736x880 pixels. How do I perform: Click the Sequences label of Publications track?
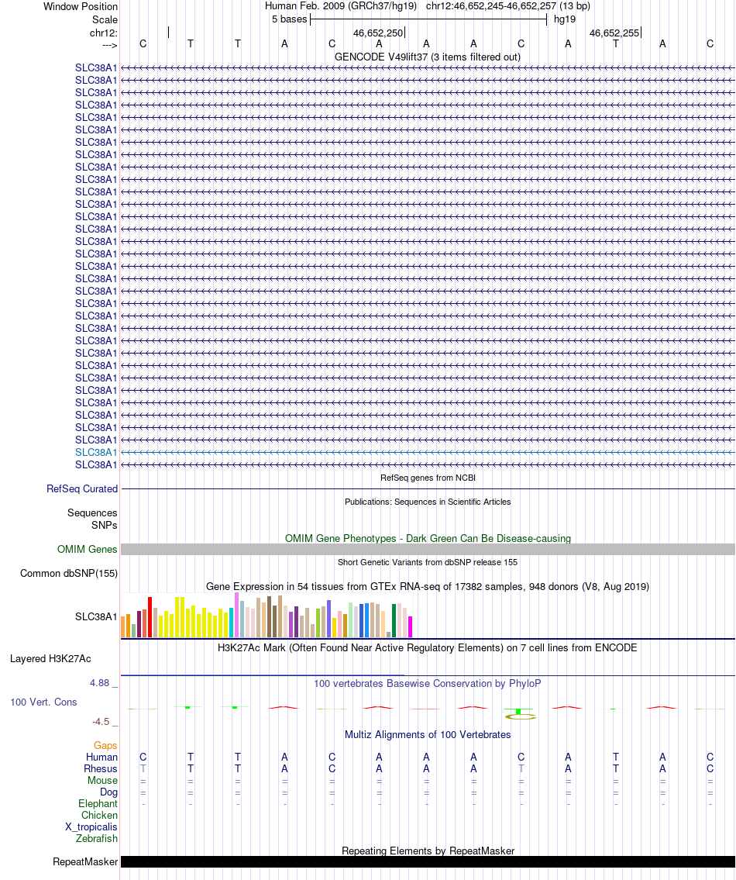tap(92, 513)
